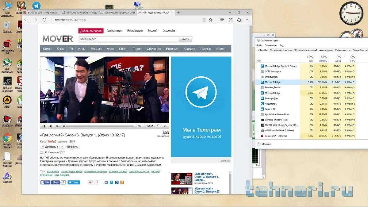The image size is (368, 207).
Task: Open Task Manager 'Файл' menu
Action: pyautogui.click(x=260, y=45)
